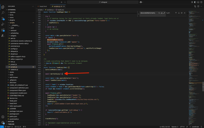Expand the OUTLINE section
Image resolution: width=204 pixels, height=128 pixels.
click(11, 122)
